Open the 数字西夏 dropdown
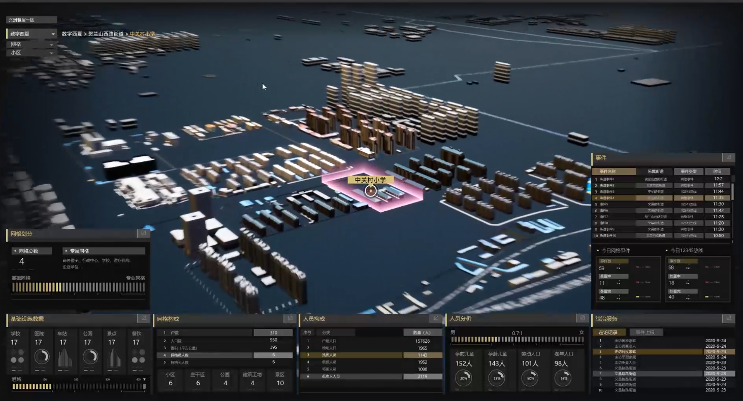 (31, 34)
